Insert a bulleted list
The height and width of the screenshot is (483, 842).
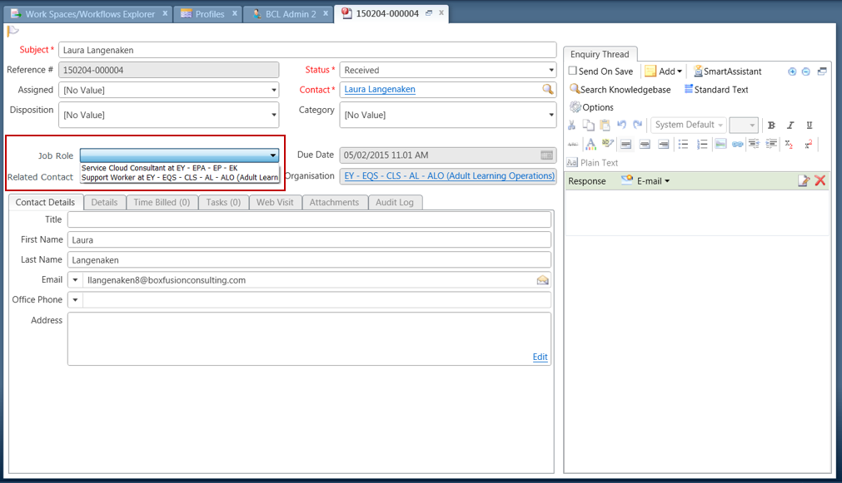coord(683,144)
